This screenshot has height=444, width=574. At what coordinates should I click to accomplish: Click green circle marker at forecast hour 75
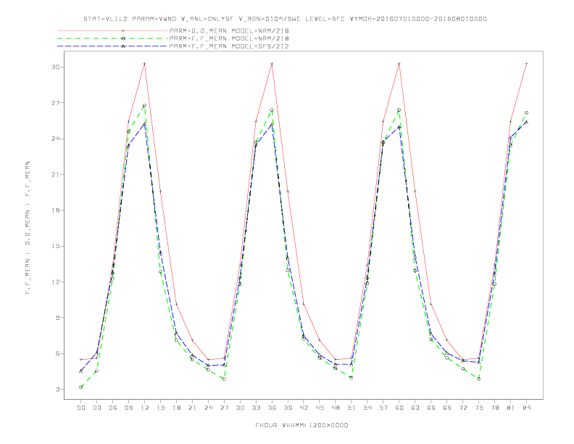pyautogui.click(x=479, y=379)
